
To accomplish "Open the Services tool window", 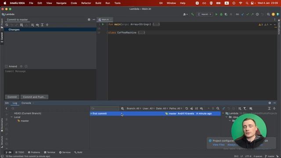I will pos(65,152).
